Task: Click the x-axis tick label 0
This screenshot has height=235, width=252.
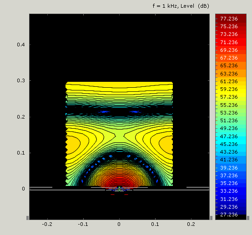Action: point(119,224)
